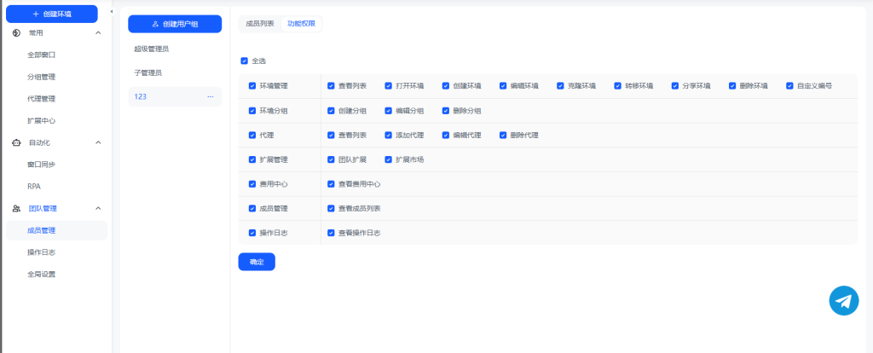The height and width of the screenshot is (353, 873).
Task: Open the more options dots for group 123
Action: pyautogui.click(x=210, y=96)
